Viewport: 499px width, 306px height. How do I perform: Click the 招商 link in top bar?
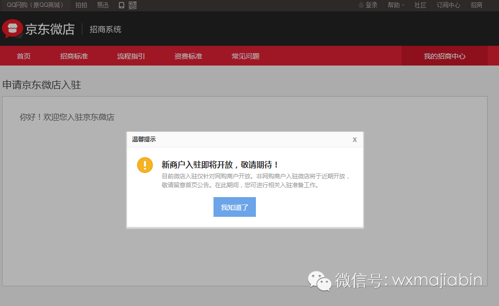click(476, 5)
